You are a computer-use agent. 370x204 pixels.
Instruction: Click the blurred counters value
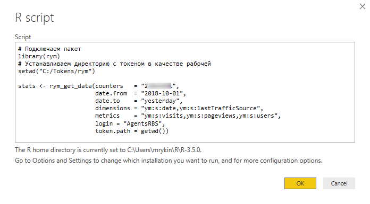[160, 86]
